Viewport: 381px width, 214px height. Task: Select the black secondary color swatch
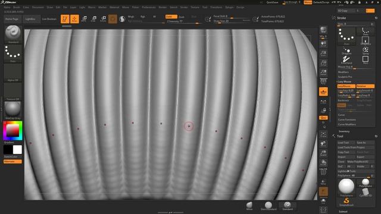pyautogui.click(x=8, y=150)
